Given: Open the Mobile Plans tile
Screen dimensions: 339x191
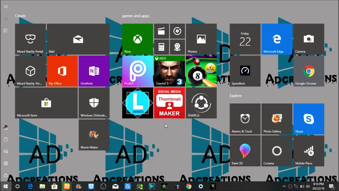Looking at the screenshot, I should [309, 151].
